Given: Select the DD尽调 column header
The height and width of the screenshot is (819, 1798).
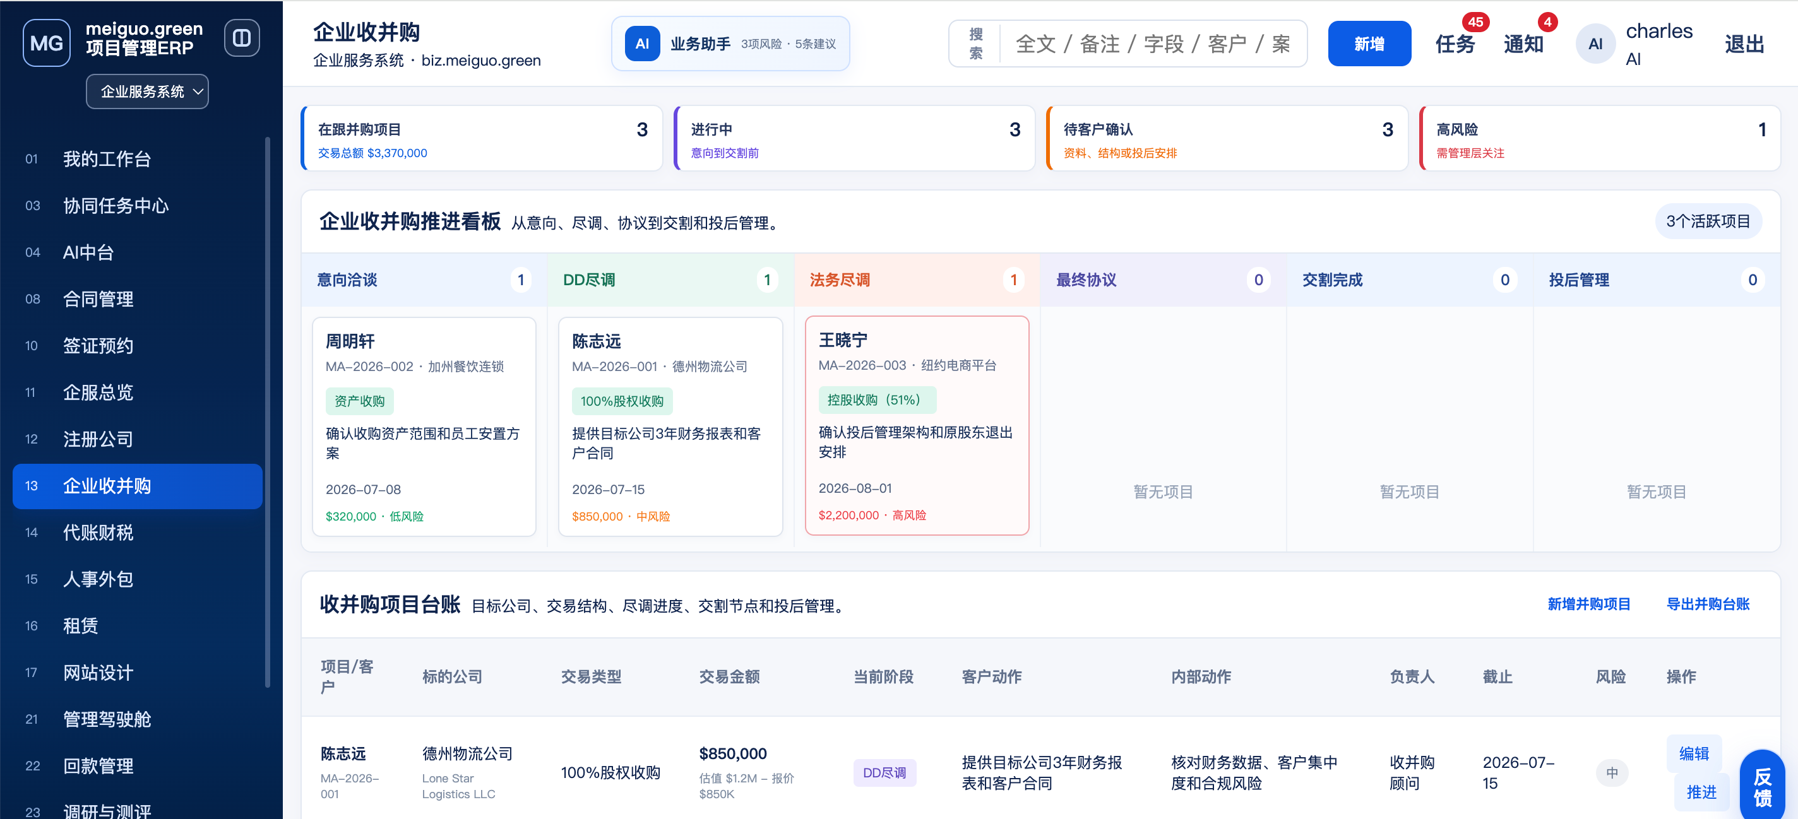Looking at the screenshot, I should 670,280.
